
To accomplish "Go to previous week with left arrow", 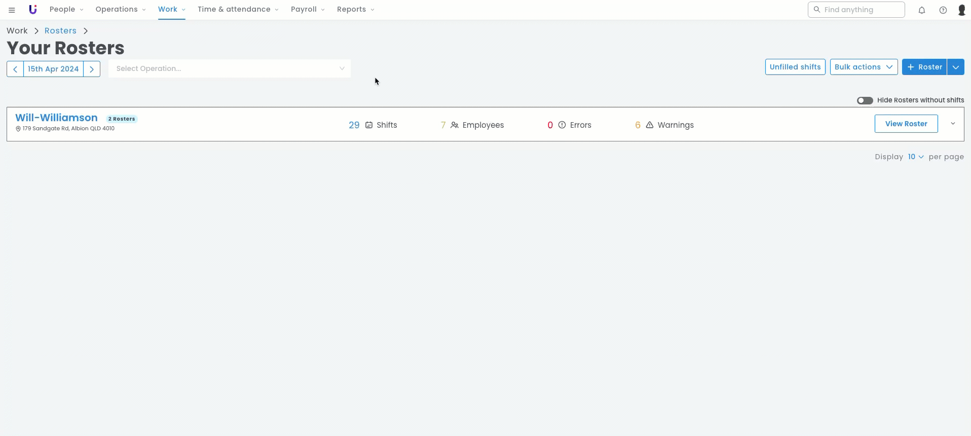I will point(15,69).
